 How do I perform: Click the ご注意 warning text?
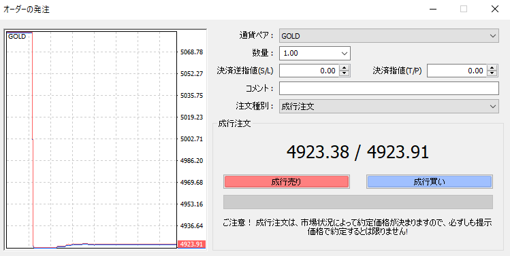tap(357, 227)
